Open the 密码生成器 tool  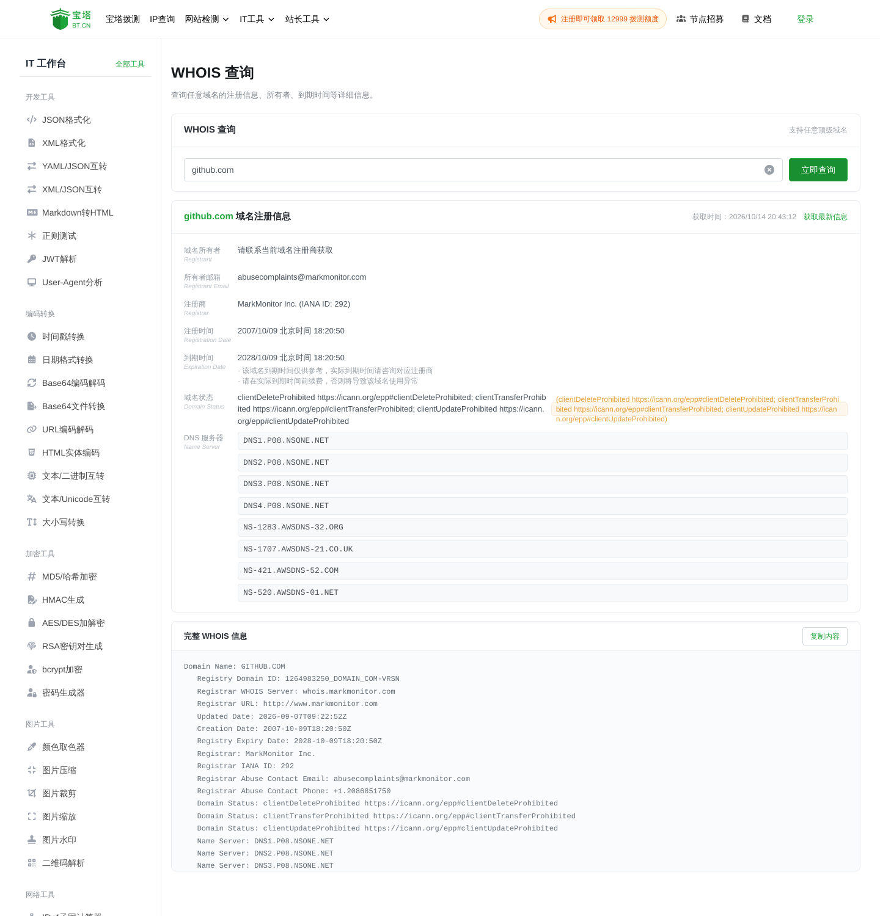64,692
